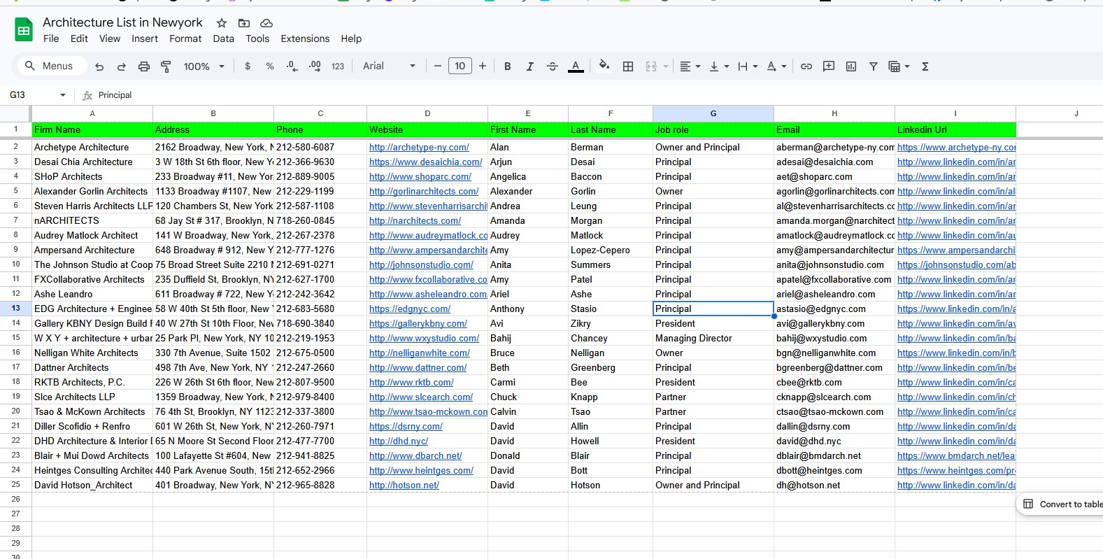Screen dimensions: 1103x559
Task: Open the Tools menu
Action: pos(257,38)
